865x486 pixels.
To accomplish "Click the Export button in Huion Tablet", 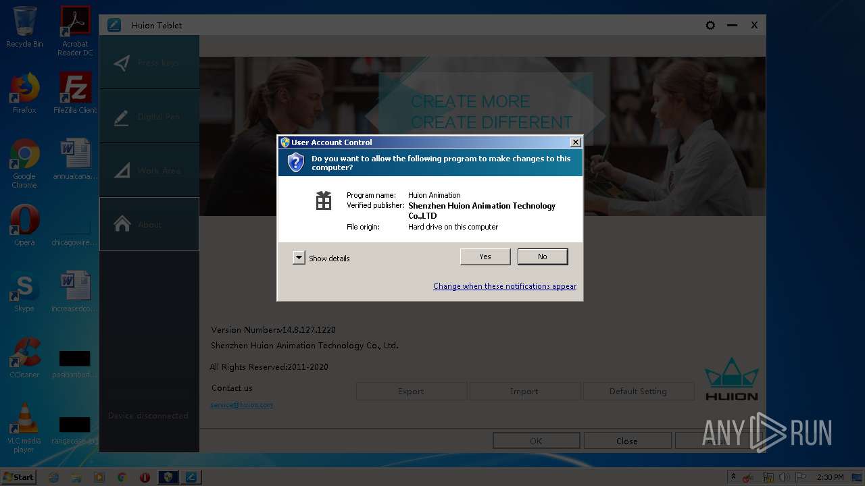I will point(411,391).
